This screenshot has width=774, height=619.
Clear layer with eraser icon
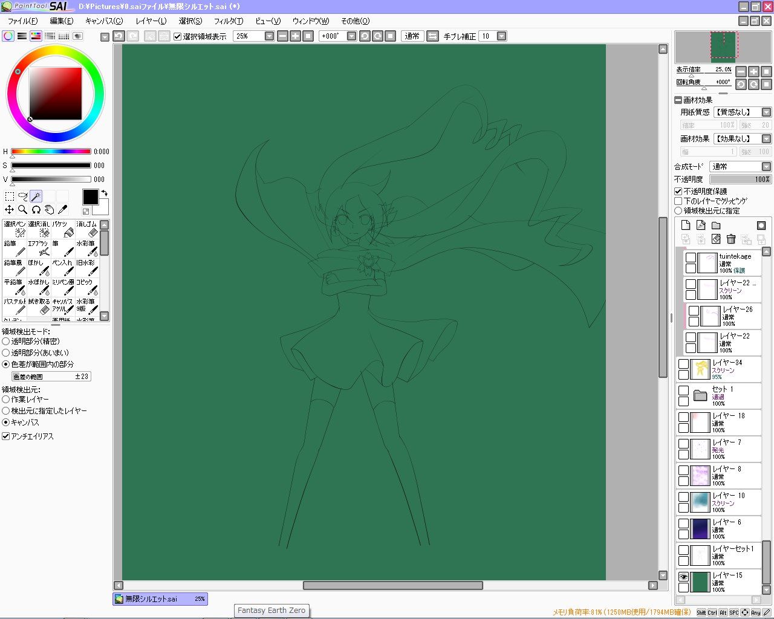[x=716, y=239]
